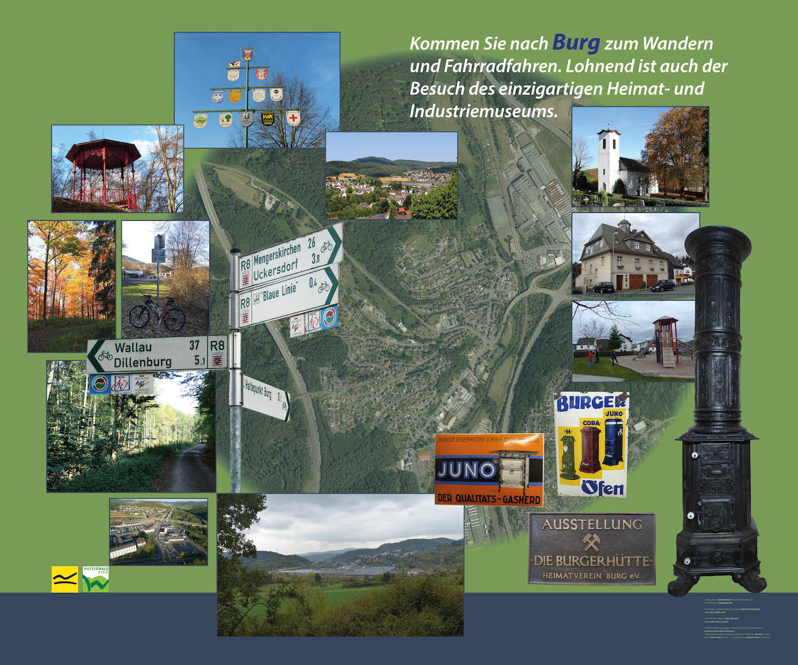Viewport: 798px width, 665px height.
Task: Click the "Blaue Linie" signpost arrow
Action: 287,294
